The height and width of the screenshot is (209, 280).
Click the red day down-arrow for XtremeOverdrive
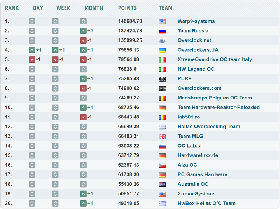(32, 59)
